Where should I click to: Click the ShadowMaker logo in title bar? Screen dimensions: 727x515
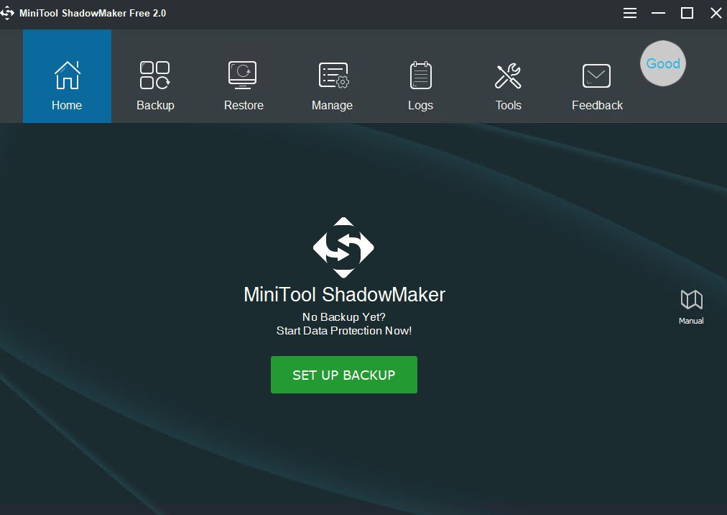[x=8, y=13]
